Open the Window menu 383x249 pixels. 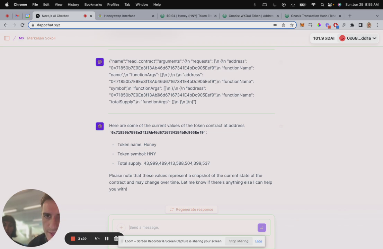coord(142,4)
